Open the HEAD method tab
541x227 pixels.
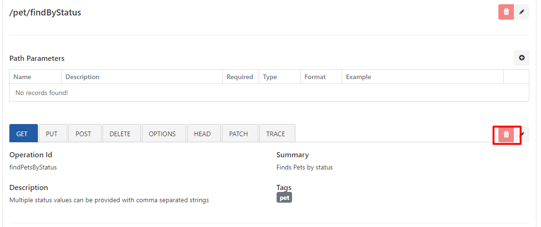202,133
